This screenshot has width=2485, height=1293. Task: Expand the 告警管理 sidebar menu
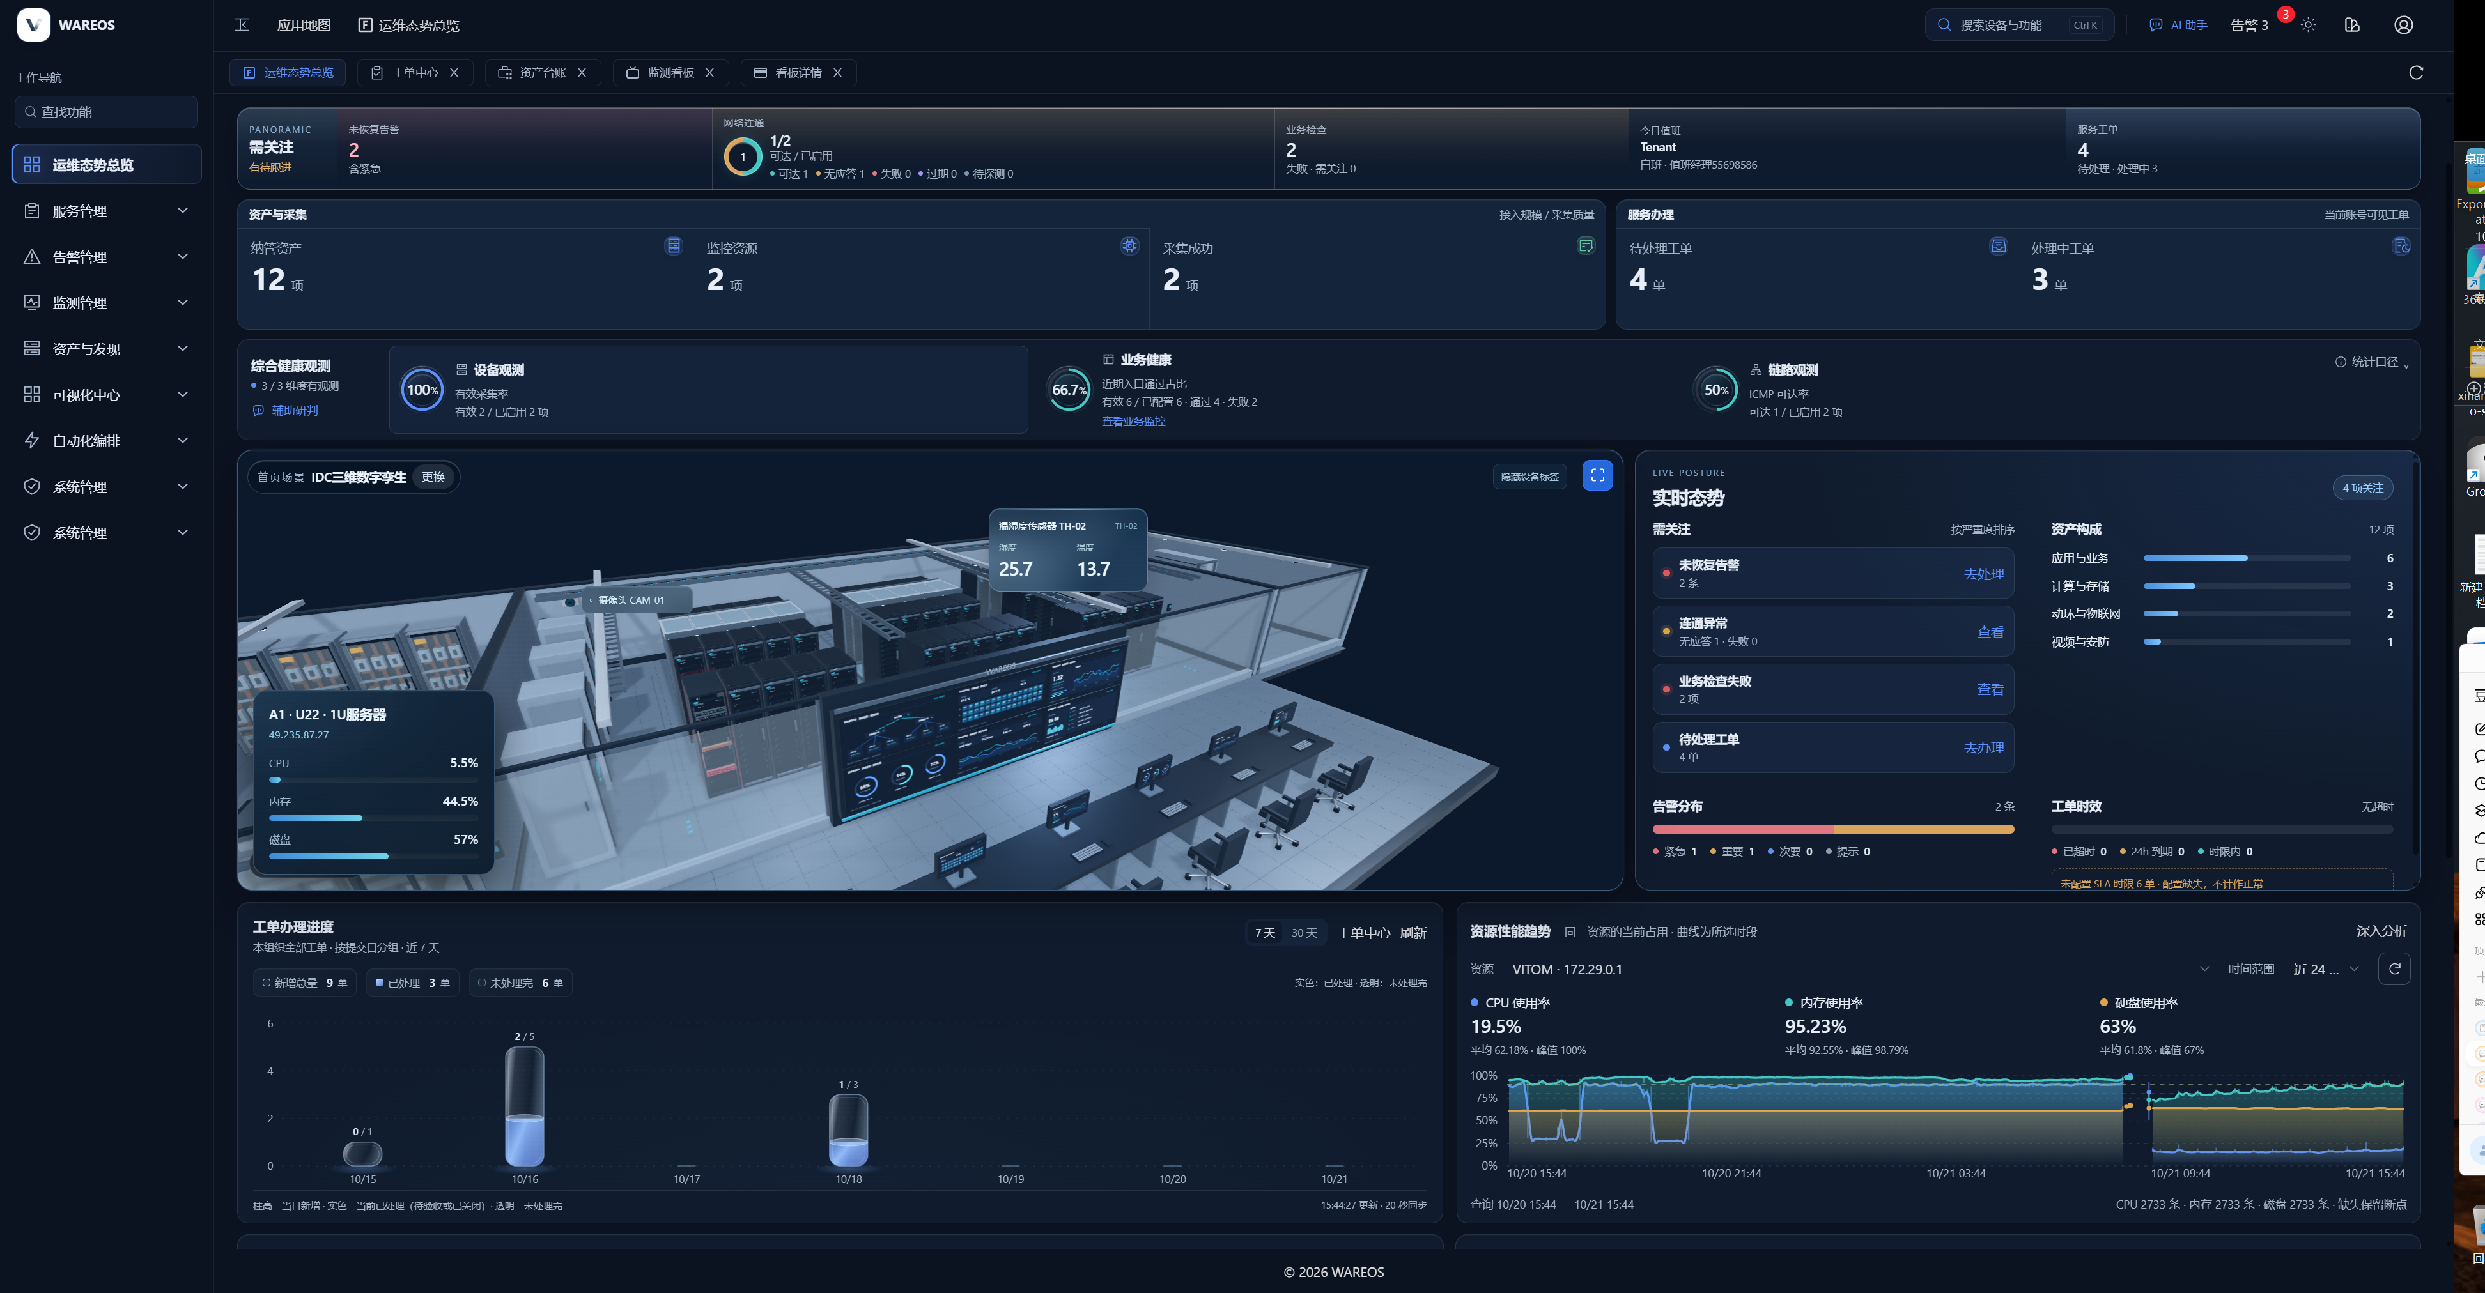coord(106,256)
